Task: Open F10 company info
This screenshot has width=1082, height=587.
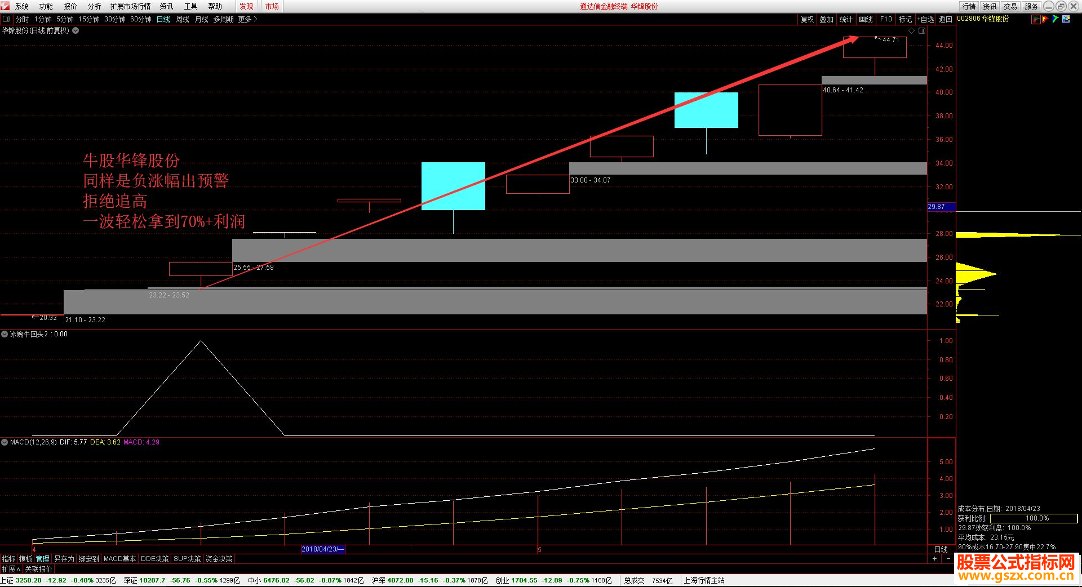Action: tap(886, 19)
